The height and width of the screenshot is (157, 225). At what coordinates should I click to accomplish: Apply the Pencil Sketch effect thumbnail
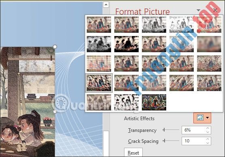coord(182,25)
